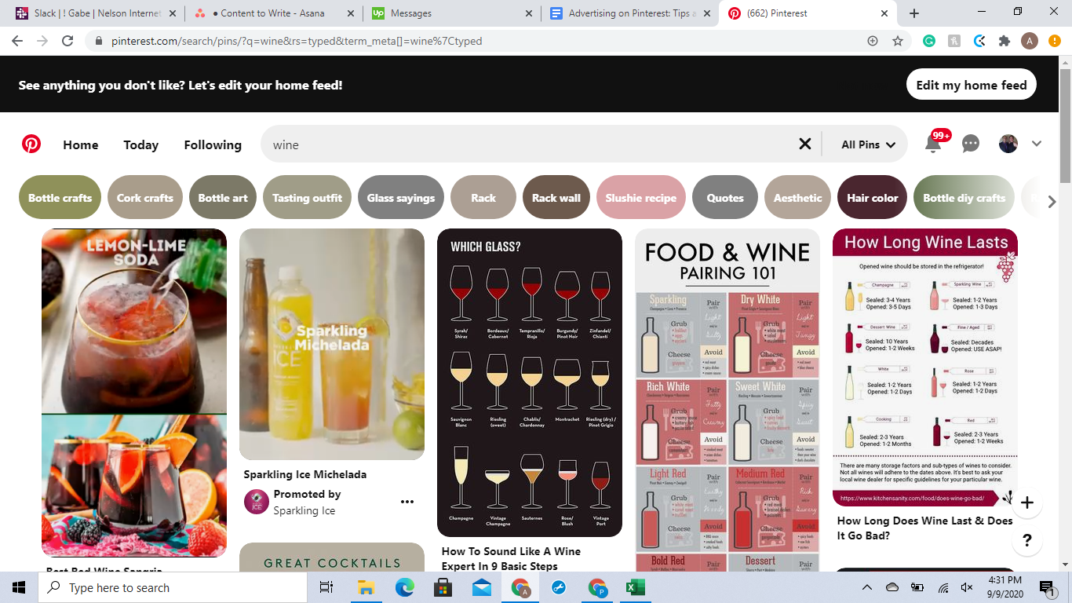Click the Sparkling Ice promoter avatar
1072x603 pixels.
click(257, 502)
